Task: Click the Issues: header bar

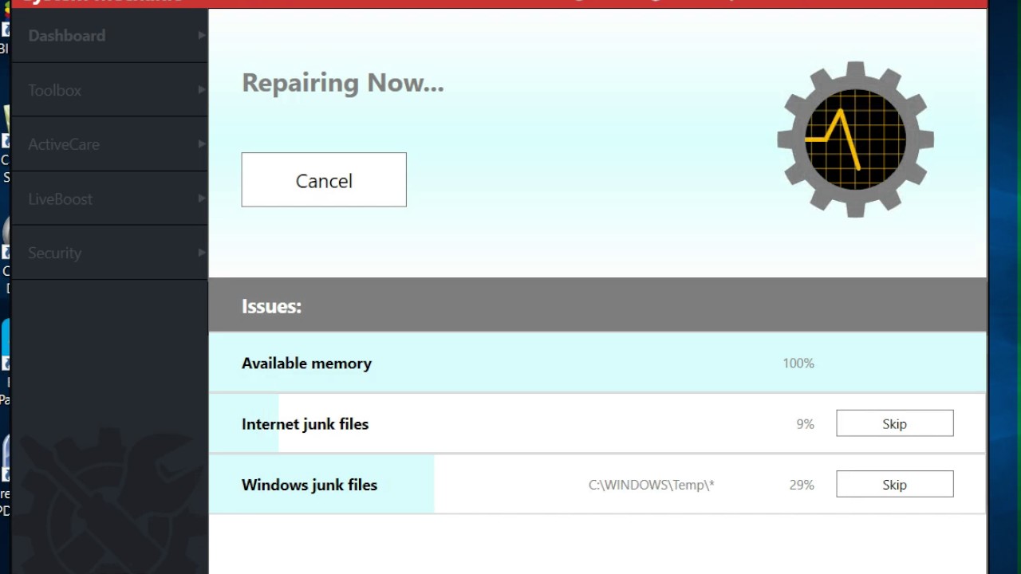Action: pyautogui.click(x=597, y=305)
